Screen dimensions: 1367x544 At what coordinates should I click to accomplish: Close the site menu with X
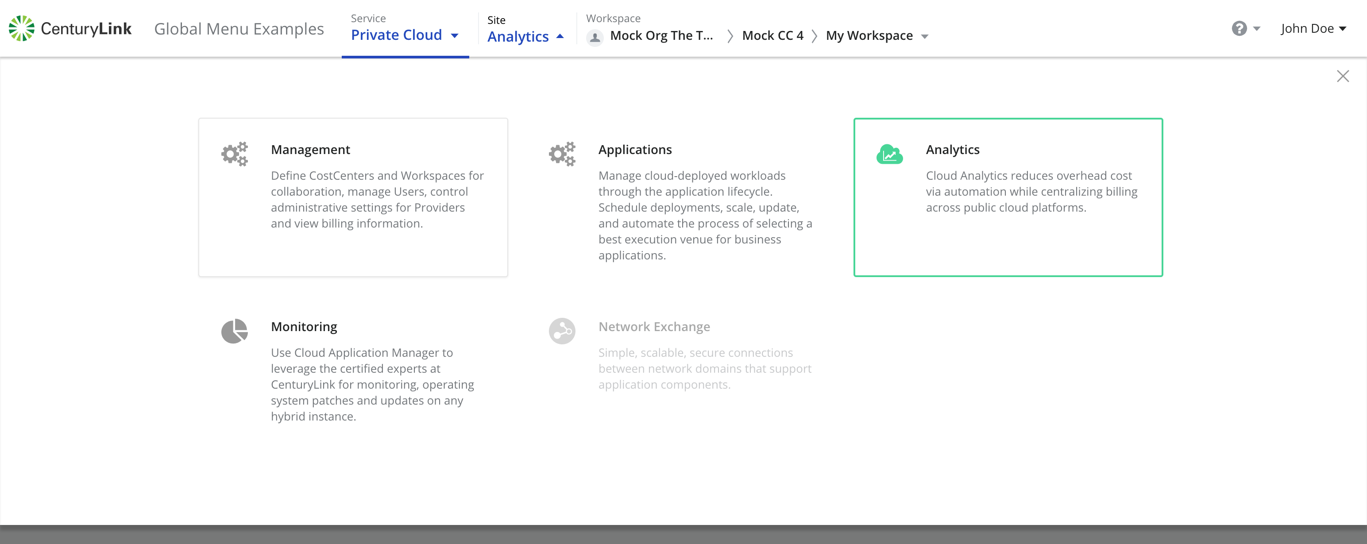(1343, 77)
